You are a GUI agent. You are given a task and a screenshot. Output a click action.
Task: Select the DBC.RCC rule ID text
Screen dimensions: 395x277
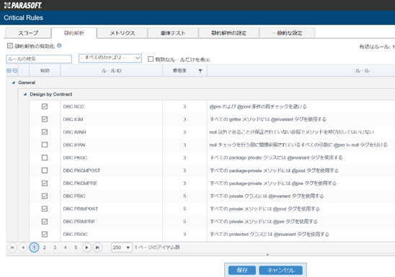click(74, 106)
